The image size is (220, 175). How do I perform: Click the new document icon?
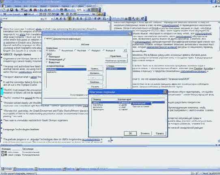4,10
